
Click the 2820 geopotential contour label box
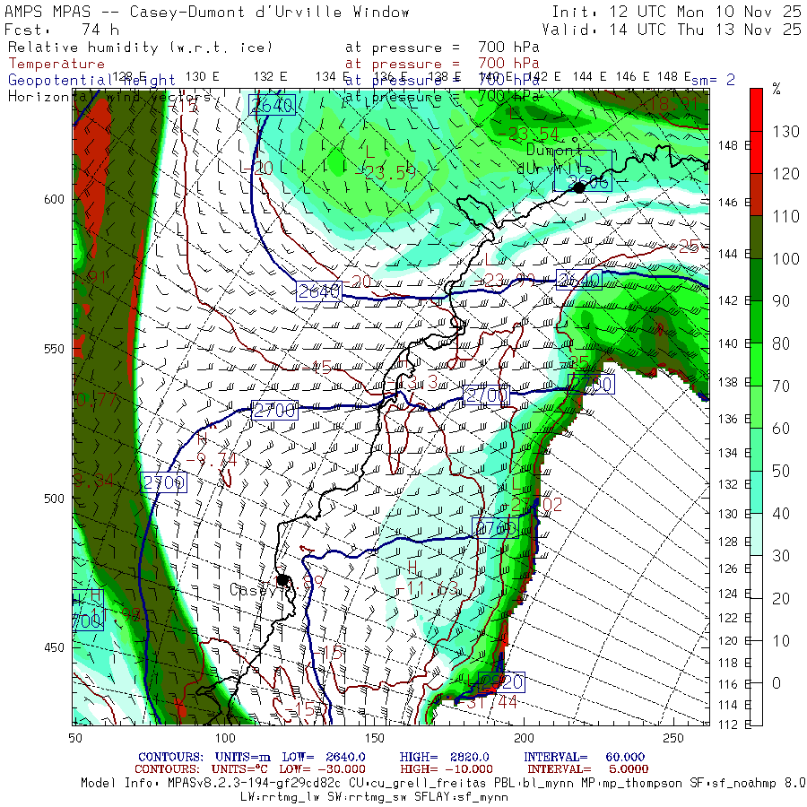501,682
